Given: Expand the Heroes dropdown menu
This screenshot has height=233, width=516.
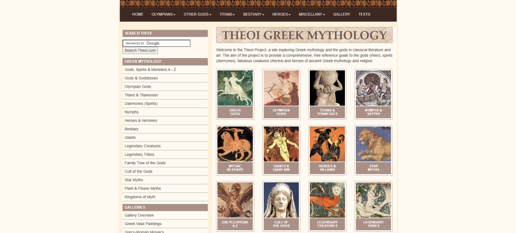Looking at the screenshot, I should (x=281, y=15).
